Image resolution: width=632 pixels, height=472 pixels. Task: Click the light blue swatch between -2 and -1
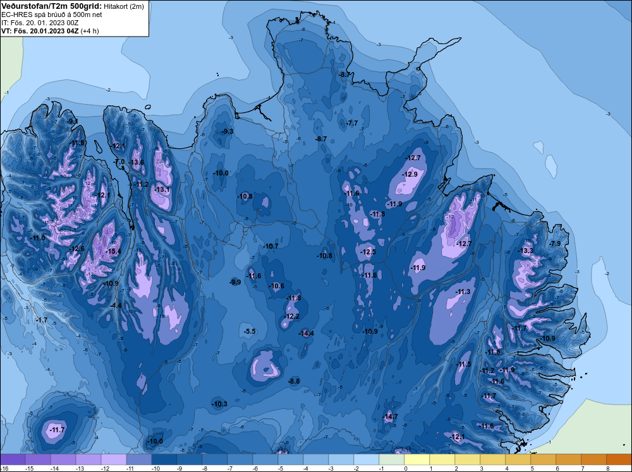pos(367,459)
